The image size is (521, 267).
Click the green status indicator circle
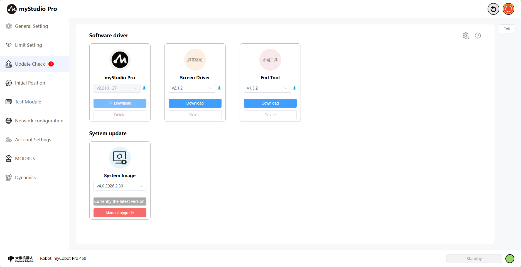click(x=510, y=259)
